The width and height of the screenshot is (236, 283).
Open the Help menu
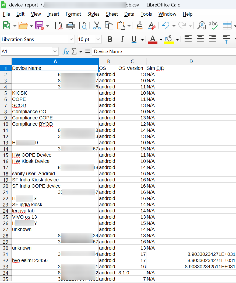click(188, 14)
